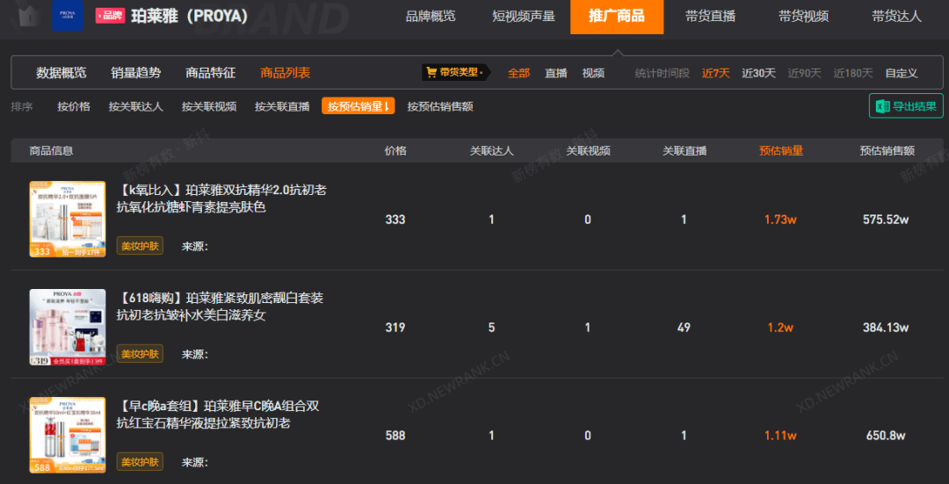This screenshot has height=484, width=949.
Task: Click estimated revenue 650.8w
Action: [886, 436]
